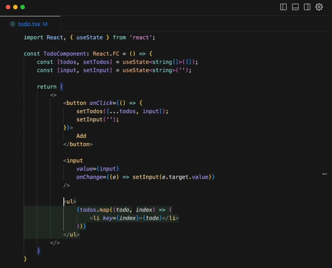Click the onClick attribute on button

101,103
